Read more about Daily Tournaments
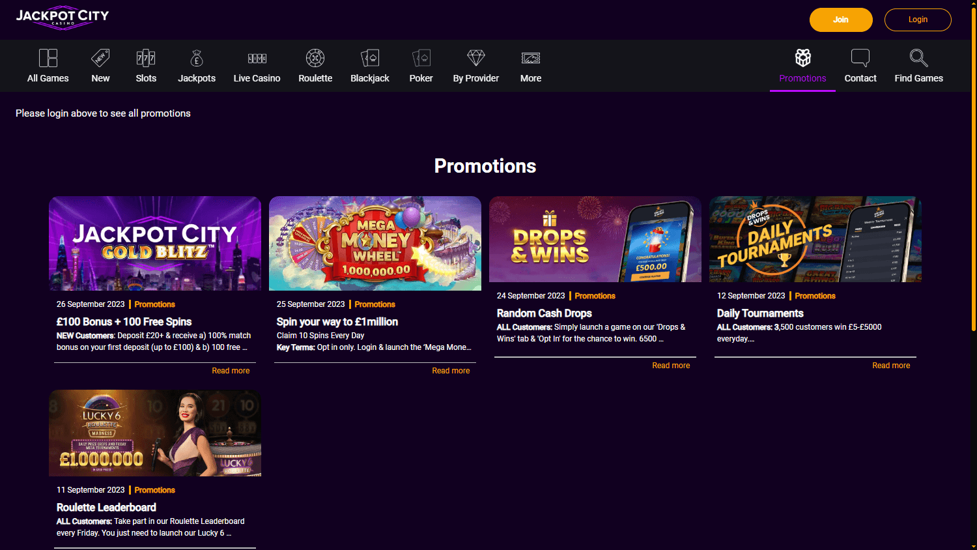The width and height of the screenshot is (977, 550). click(891, 366)
